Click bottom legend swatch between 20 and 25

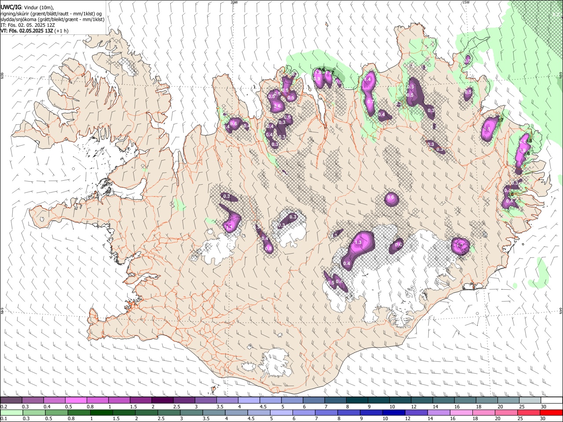(x=506, y=412)
